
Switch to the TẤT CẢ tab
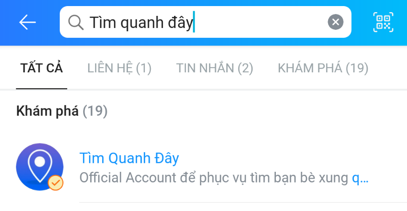[x=42, y=68]
